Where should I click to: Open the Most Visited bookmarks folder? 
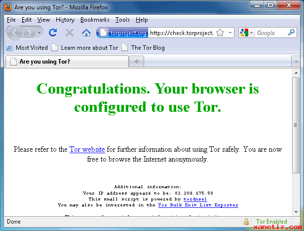(x=27, y=48)
